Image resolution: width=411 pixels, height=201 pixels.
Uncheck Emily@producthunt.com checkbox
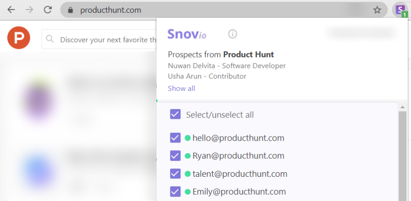(x=175, y=191)
